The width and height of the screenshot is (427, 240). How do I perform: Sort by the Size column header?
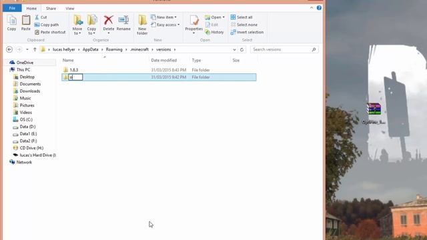[236, 60]
